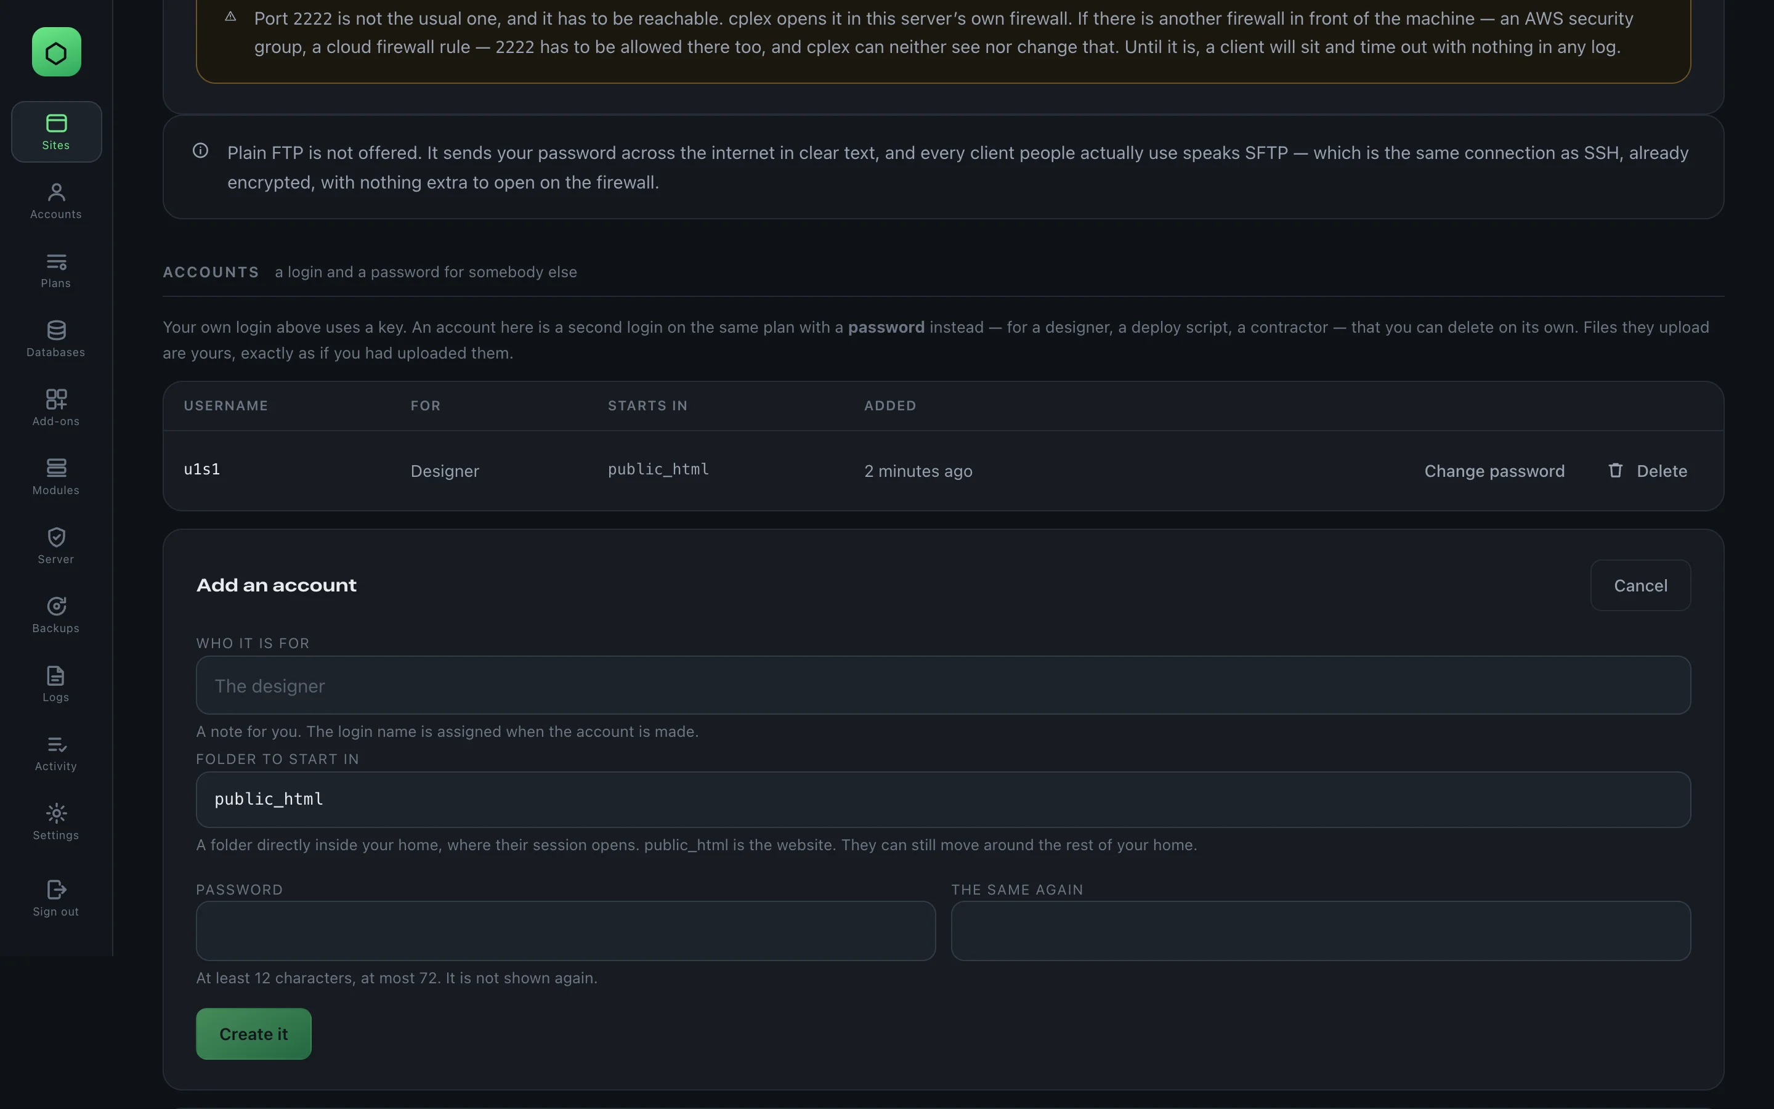Click the trash icon for u1s1
Image resolution: width=1774 pixels, height=1109 pixels.
pos(1615,470)
